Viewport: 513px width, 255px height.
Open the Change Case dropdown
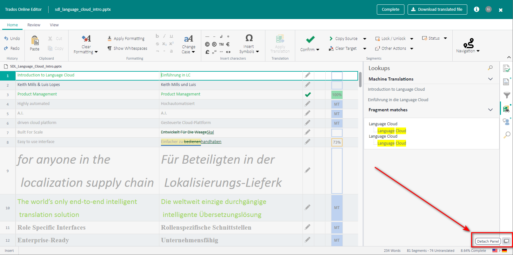click(x=189, y=44)
